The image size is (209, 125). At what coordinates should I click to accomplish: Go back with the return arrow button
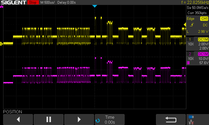tap(171, 120)
